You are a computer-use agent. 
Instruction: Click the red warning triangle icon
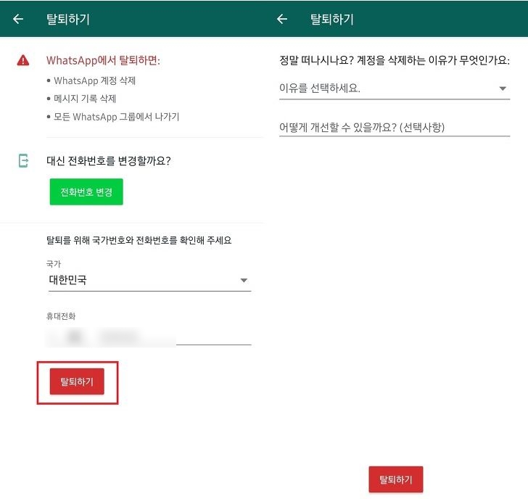[x=23, y=60]
